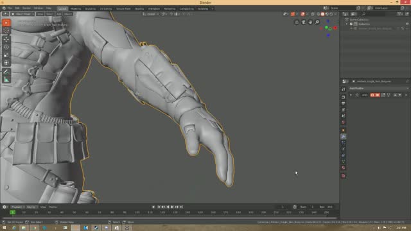
Task: Click the viewport zoom magnifier gizmo
Action: 317,22
